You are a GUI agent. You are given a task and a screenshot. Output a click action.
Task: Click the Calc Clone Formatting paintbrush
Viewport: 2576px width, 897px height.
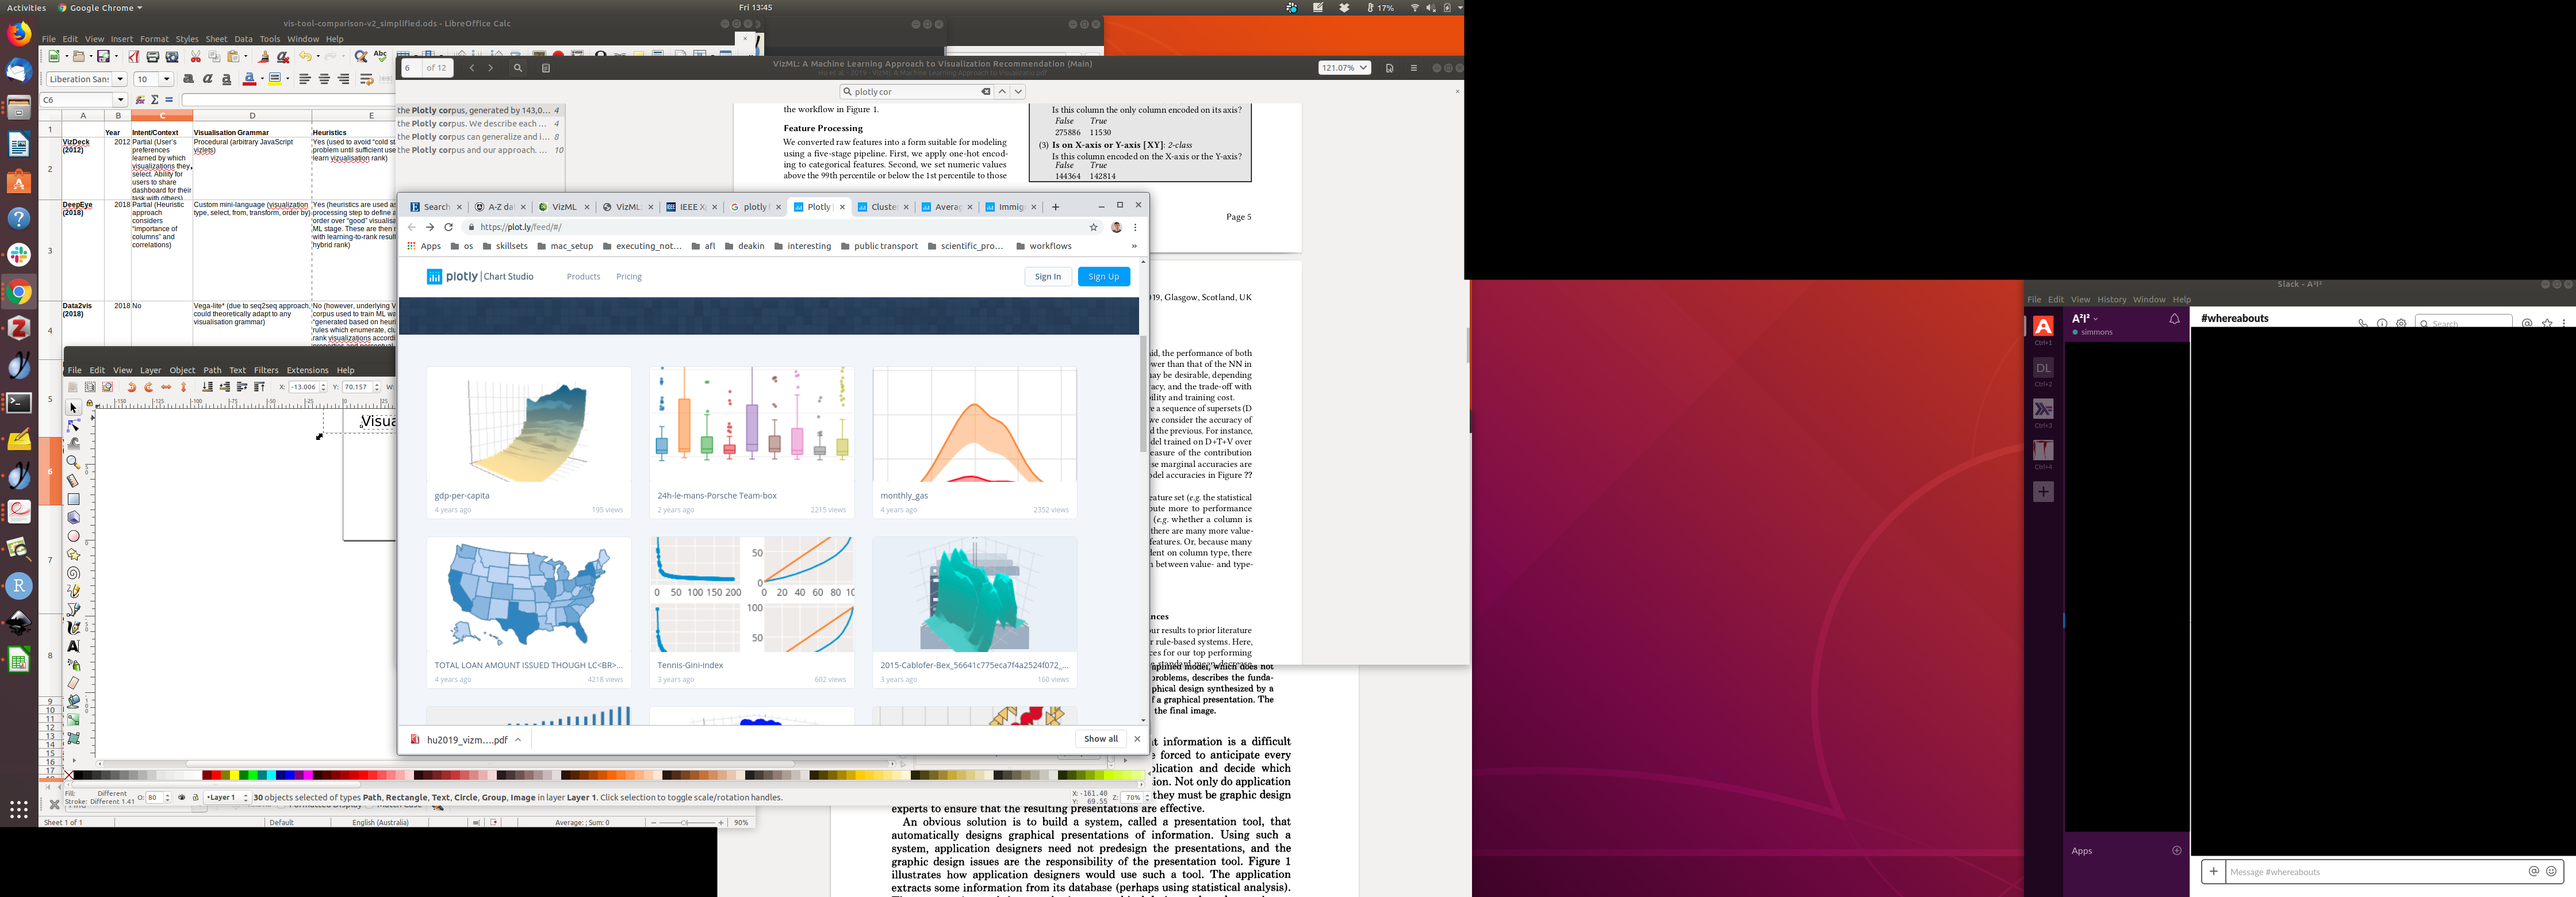[x=264, y=57]
